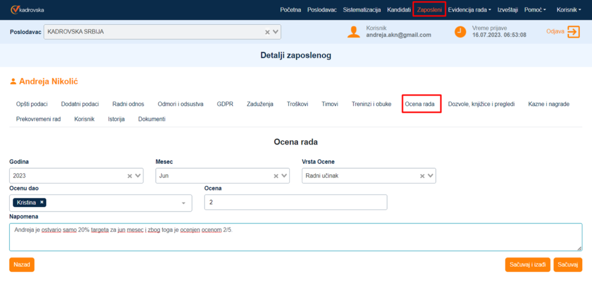Click into the Ocena input field
592x288 pixels.
(295, 203)
